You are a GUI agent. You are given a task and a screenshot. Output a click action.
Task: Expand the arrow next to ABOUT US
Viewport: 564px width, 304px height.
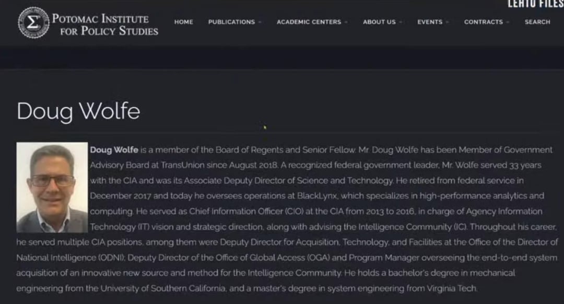point(401,22)
